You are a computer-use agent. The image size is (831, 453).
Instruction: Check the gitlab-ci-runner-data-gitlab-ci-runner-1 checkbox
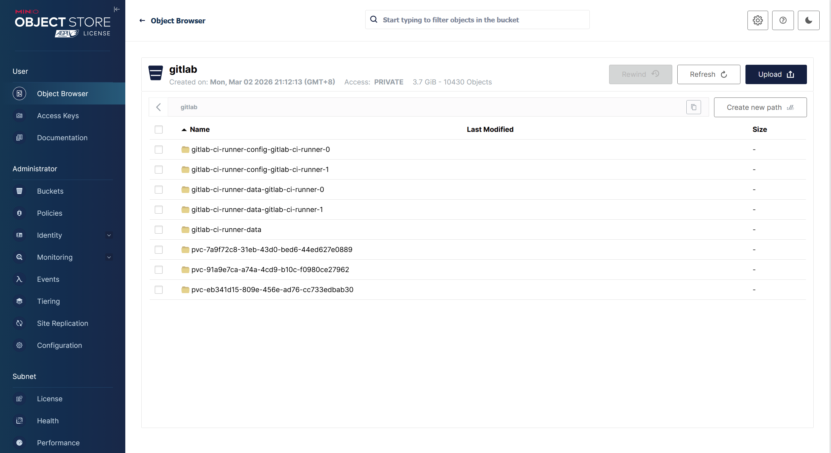(159, 210)
